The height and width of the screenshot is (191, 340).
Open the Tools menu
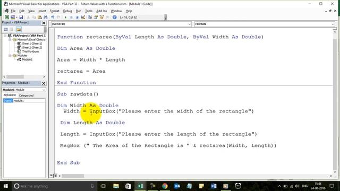[89, 11]
